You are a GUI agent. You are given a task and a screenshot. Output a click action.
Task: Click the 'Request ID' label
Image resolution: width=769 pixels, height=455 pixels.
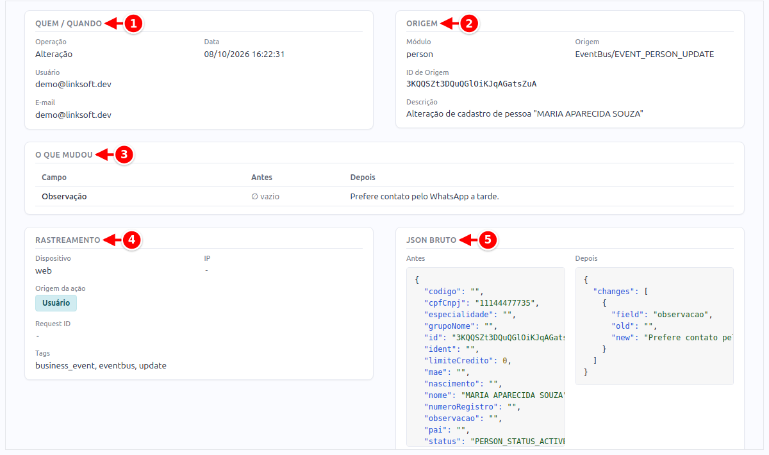(53, 324)
